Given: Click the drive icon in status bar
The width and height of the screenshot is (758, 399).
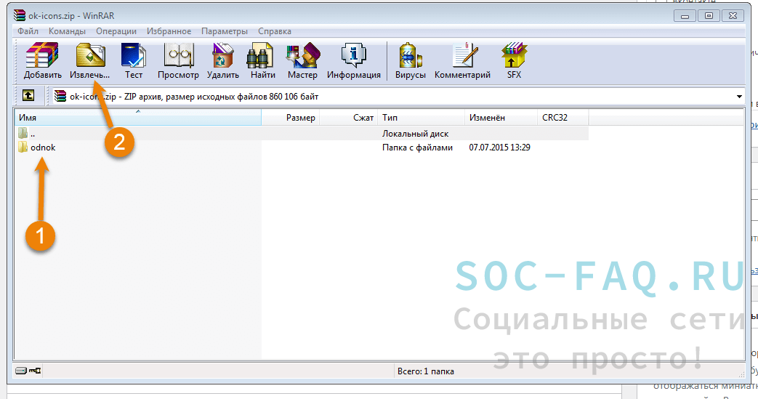Looking at the screenshot, I should pos(21,371).
